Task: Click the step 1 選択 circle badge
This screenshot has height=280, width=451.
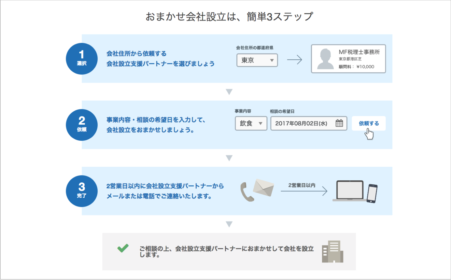Action: pyautogui.click(x=82, y=59)
